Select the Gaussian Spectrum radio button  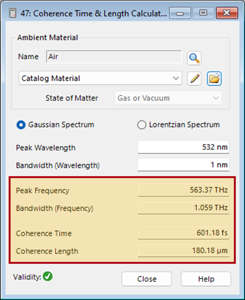coord(21,125)
